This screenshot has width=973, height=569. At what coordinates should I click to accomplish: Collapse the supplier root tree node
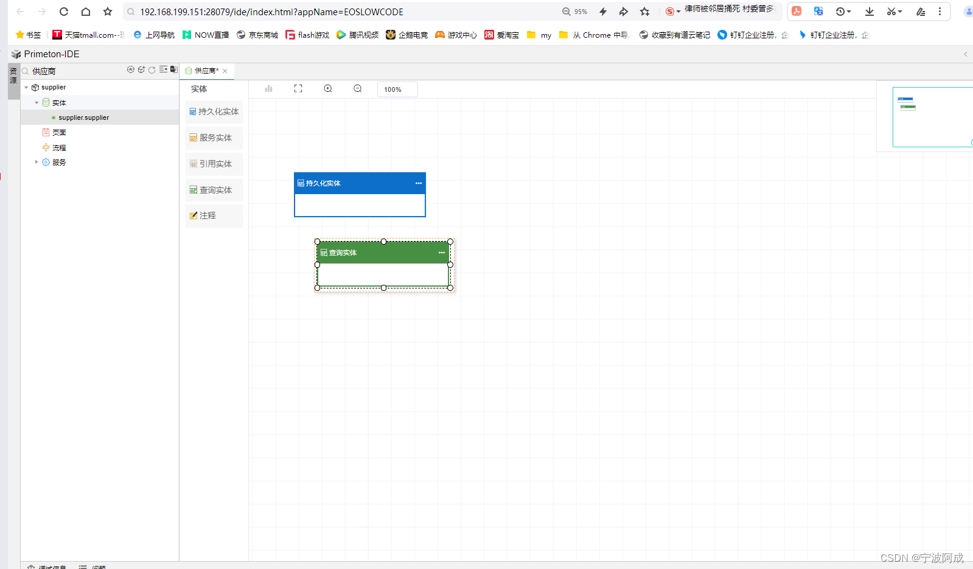click(x=26, y=88)
